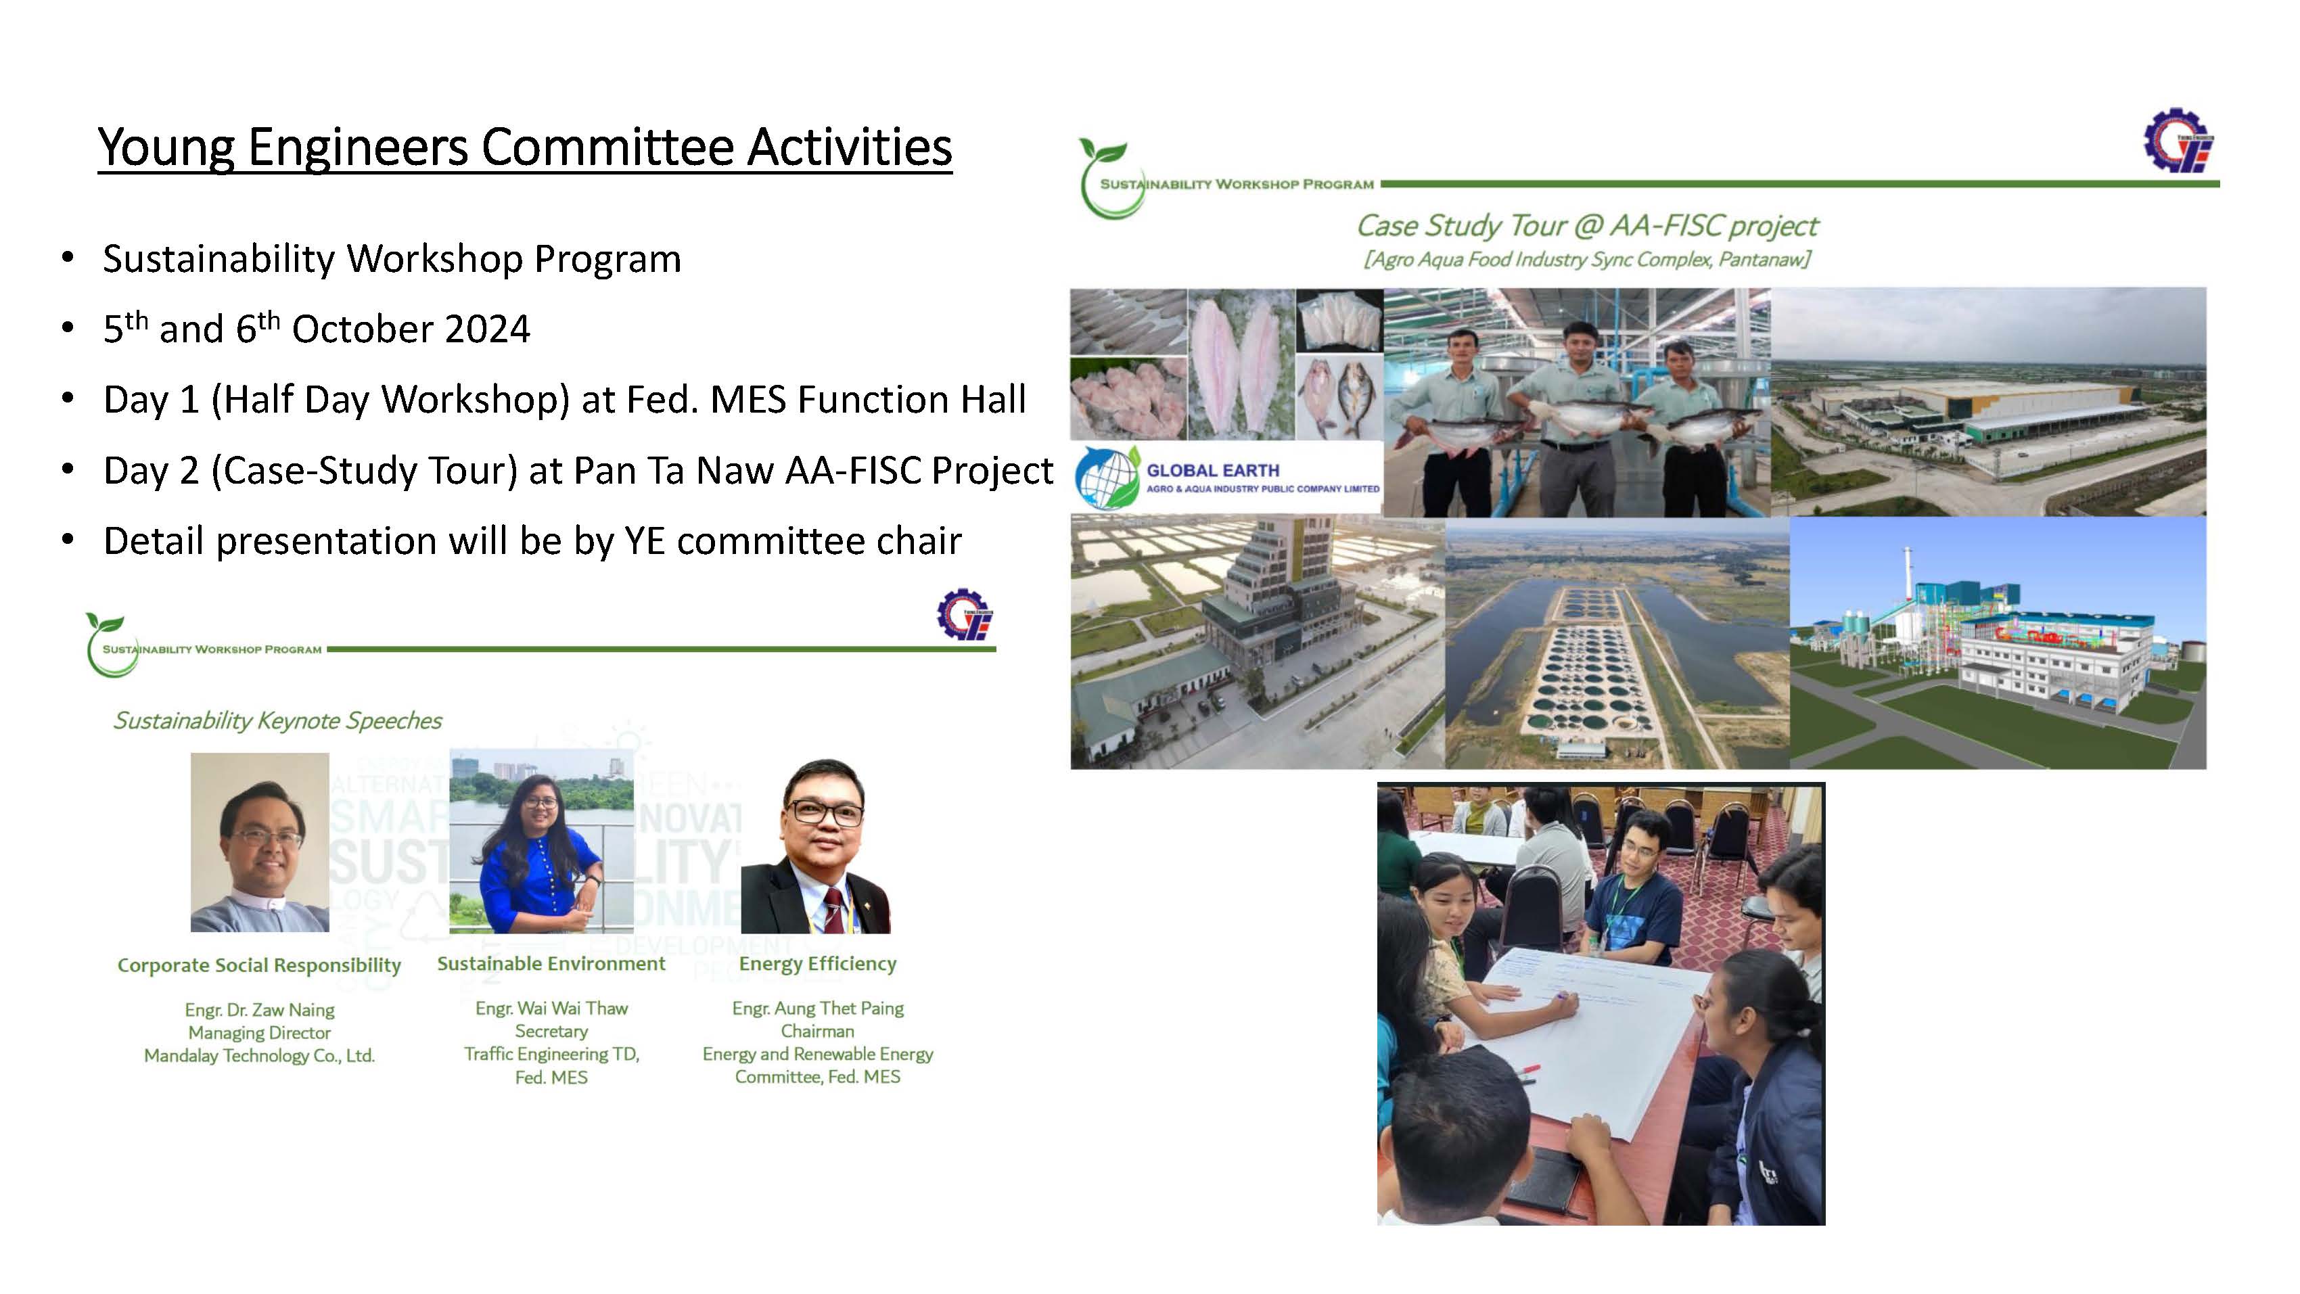Viewport: 2300px width, 1294px height.
Task: Click the Corporate Social Responsibility label
Action: click(x=259, y=965)
